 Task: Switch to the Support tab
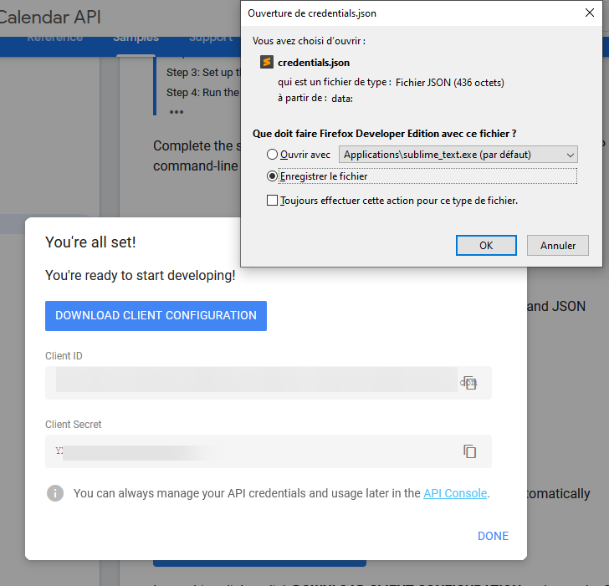(x=211, y=38)
